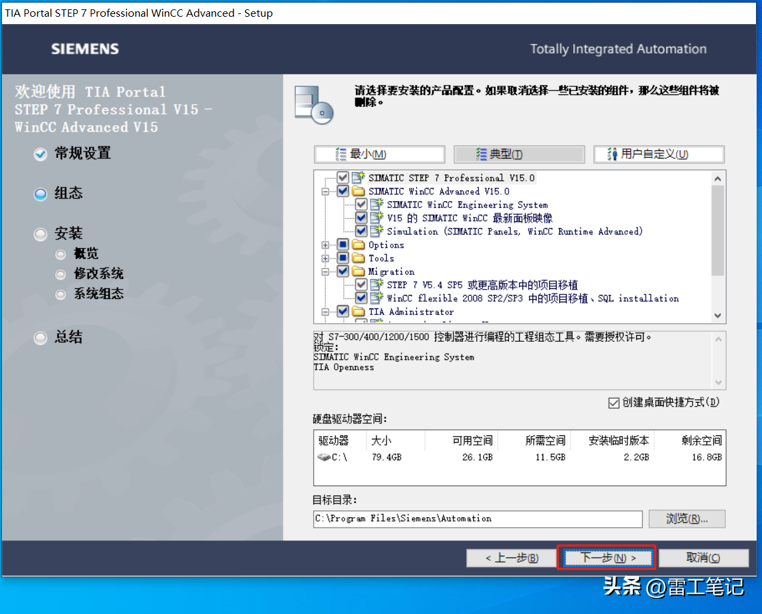This screenshot has width=762, height=614.
Task: Expand the Tools tree node
Action: coord(326,258)
